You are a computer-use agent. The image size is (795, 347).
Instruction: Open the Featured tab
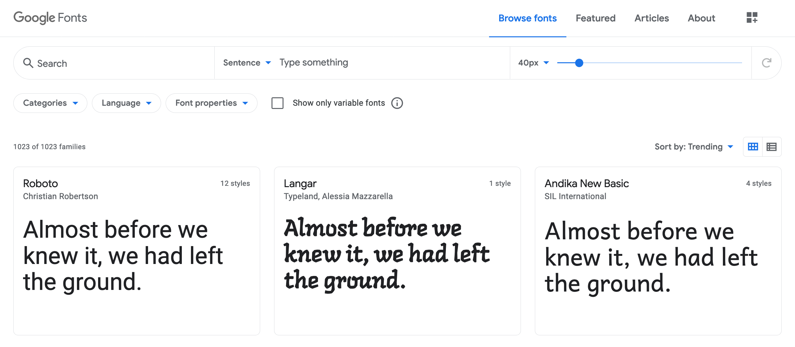pos(595,18)
